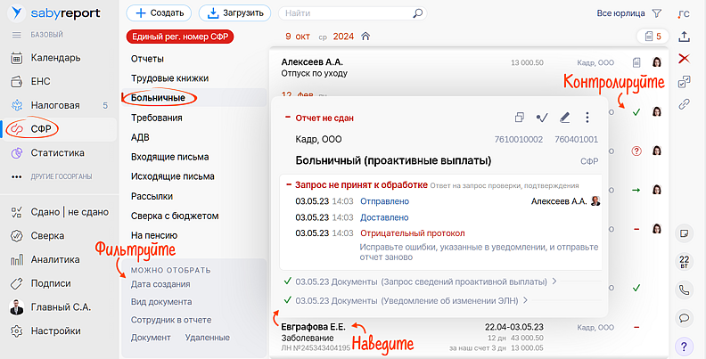The width and height of the screenshot is (706, 359).
Task: Select Больничные in the section list
Action: point(158,97)
